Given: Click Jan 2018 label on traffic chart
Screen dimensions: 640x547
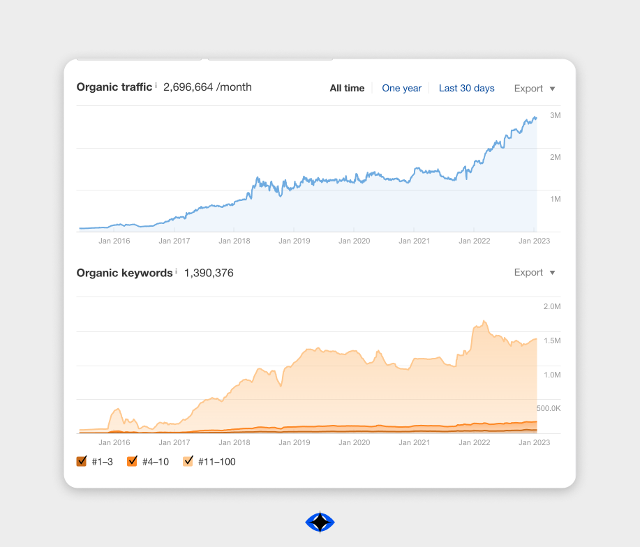Looking at the screenshot, I should (235, 241).
